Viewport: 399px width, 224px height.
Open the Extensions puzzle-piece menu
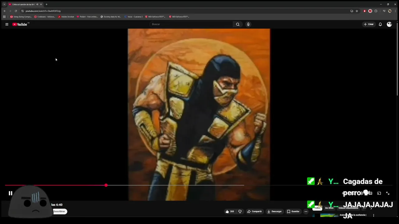376,11
